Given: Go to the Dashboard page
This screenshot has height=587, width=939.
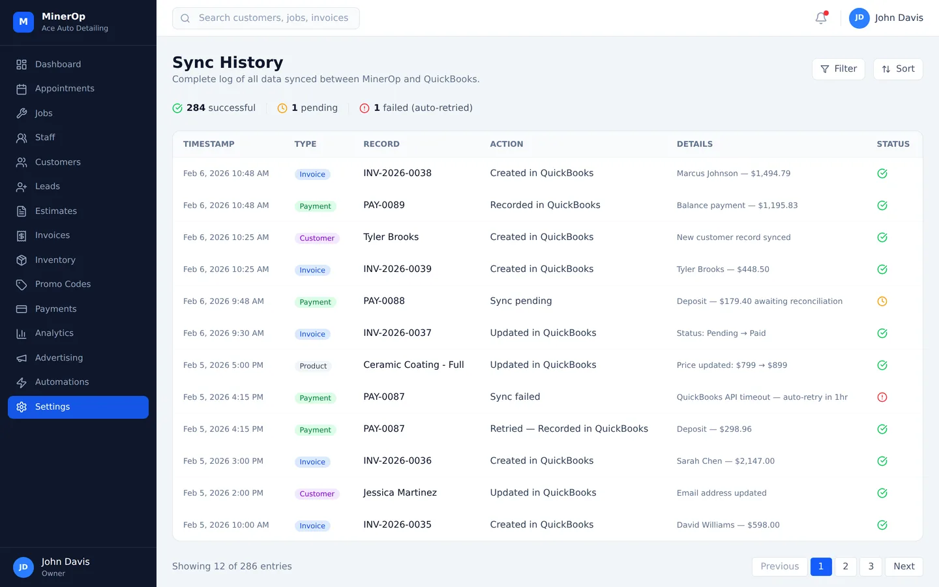Looking at the screenshot, I should click(x=58, y=65).
